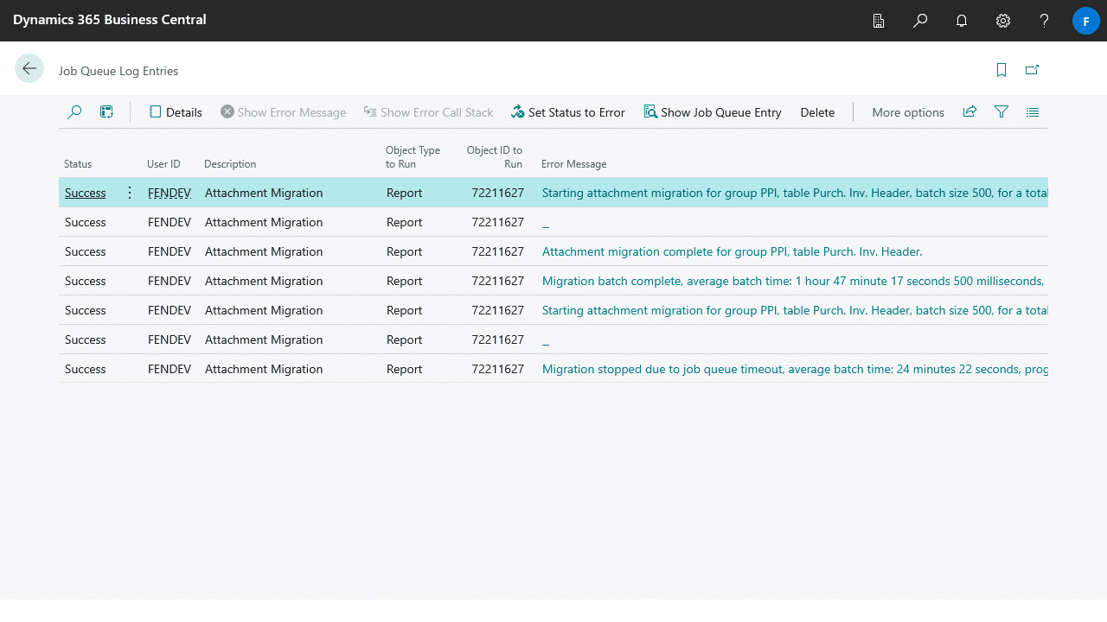Open the share icon in toolbar
This screenshot has height=622, width=1107.
click(969, 112)
